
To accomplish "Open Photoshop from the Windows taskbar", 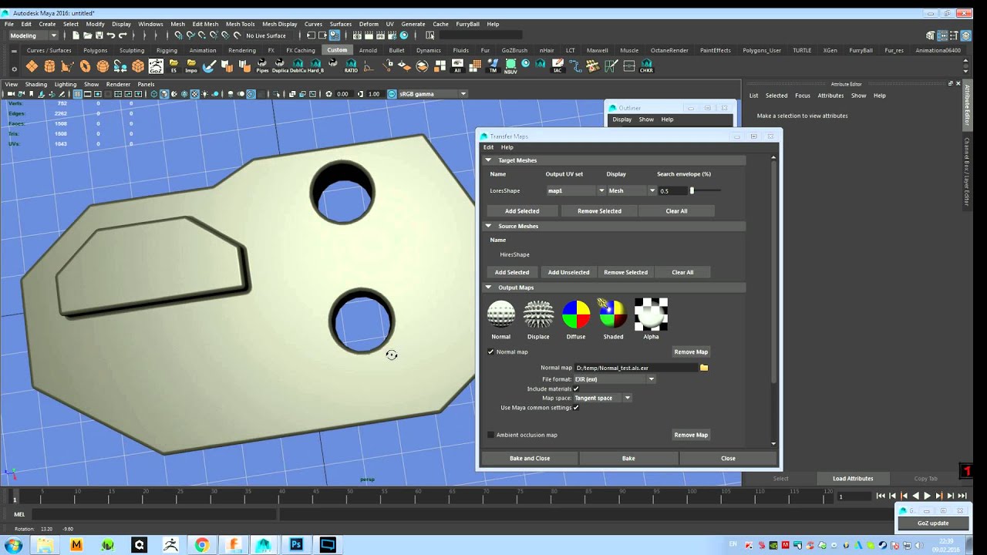I will click(296, 545).
